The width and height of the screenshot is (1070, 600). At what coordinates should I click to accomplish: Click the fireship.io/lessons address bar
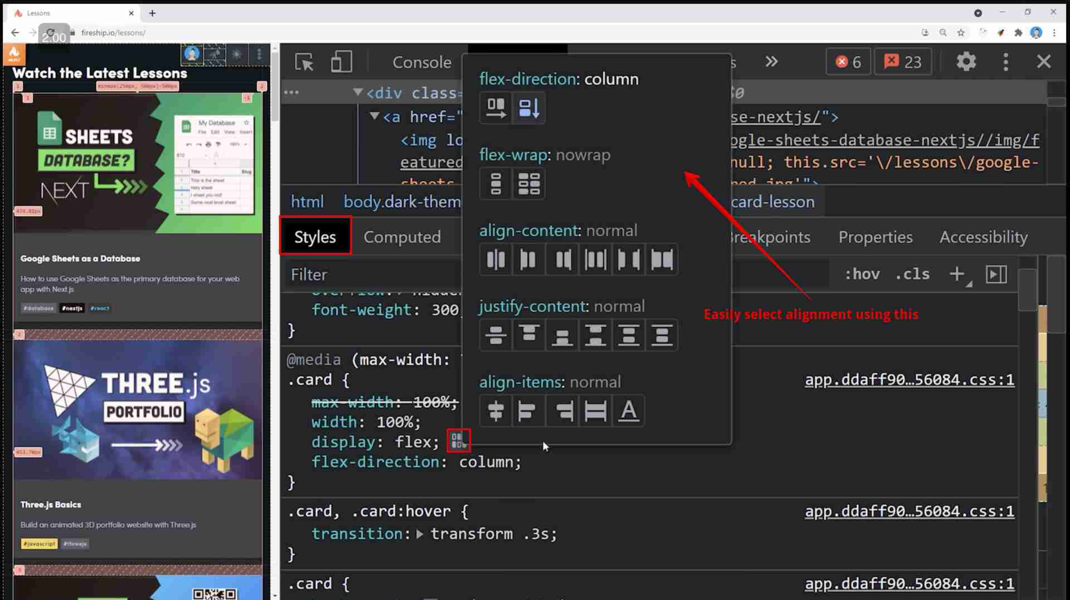click(x=113, y=33)
